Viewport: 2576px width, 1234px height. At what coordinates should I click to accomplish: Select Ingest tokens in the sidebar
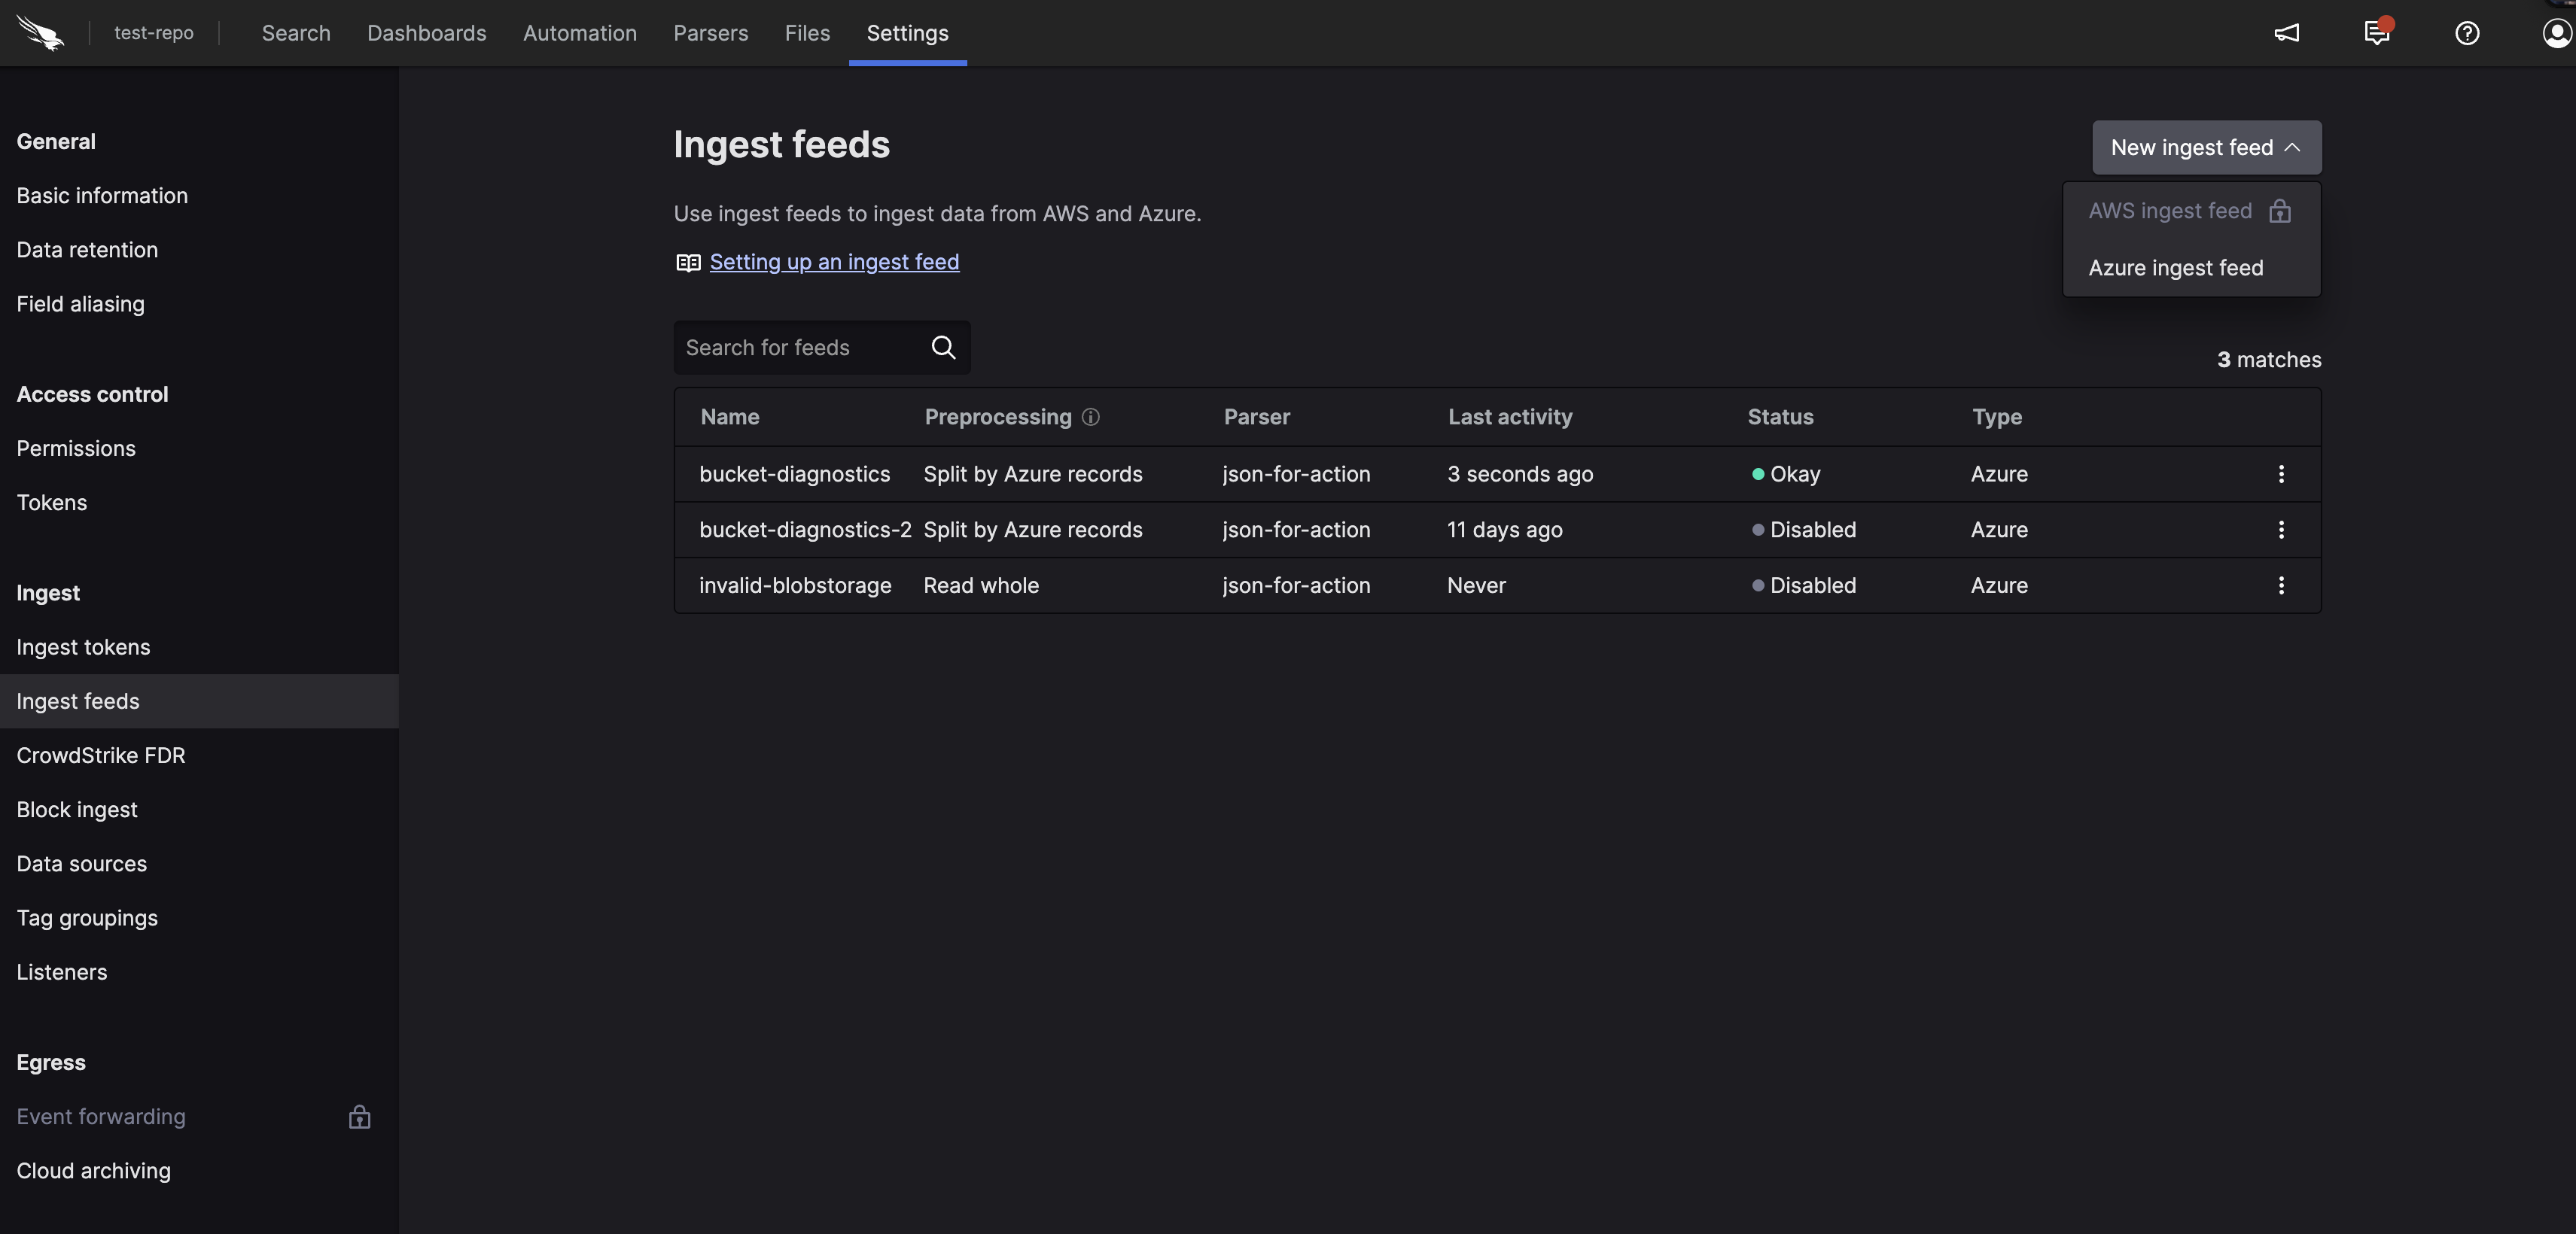[x=84, y=646]
